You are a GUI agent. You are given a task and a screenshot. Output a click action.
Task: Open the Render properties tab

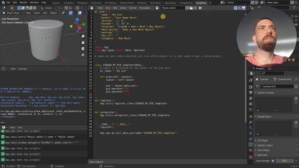click(251, 87)
